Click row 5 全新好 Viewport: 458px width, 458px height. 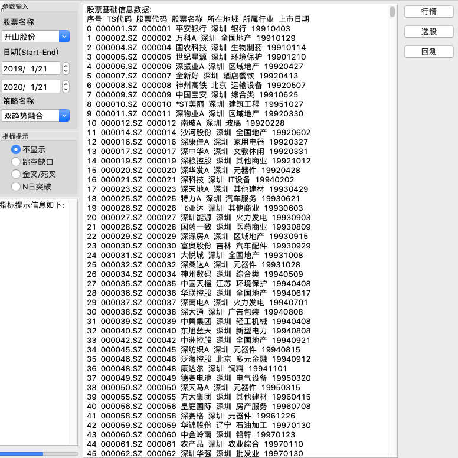coord(192,76)
